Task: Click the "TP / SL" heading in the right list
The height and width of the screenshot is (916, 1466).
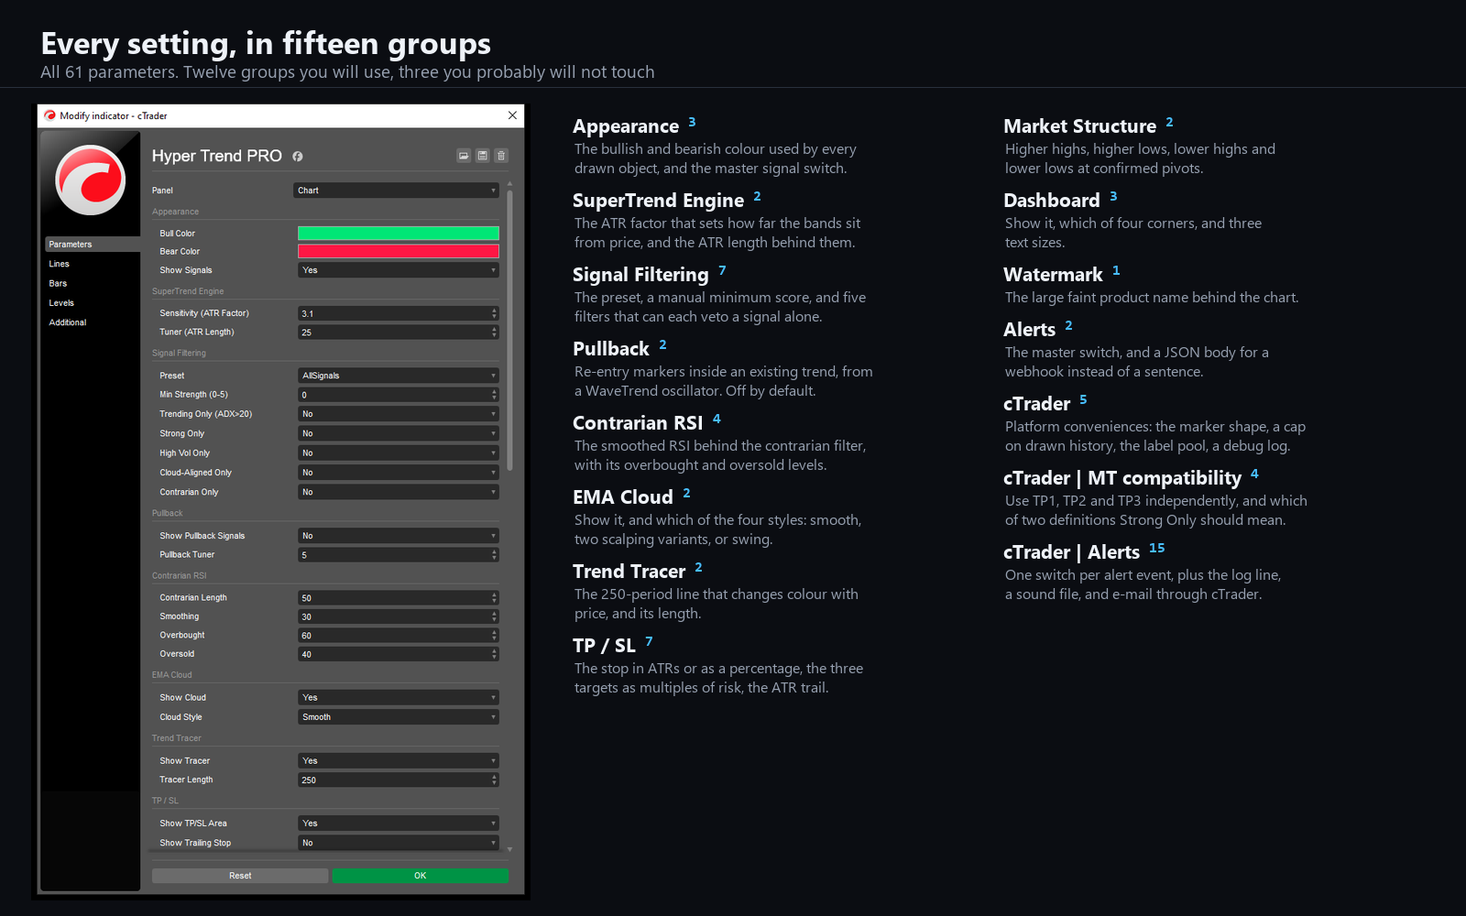Action: pyautogui.click(x=604, y=646)
